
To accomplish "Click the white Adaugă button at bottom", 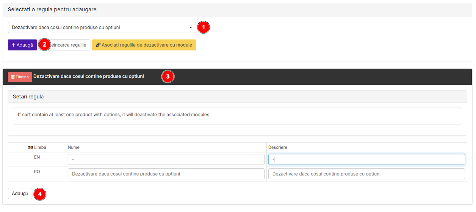I will pos(20,194).
